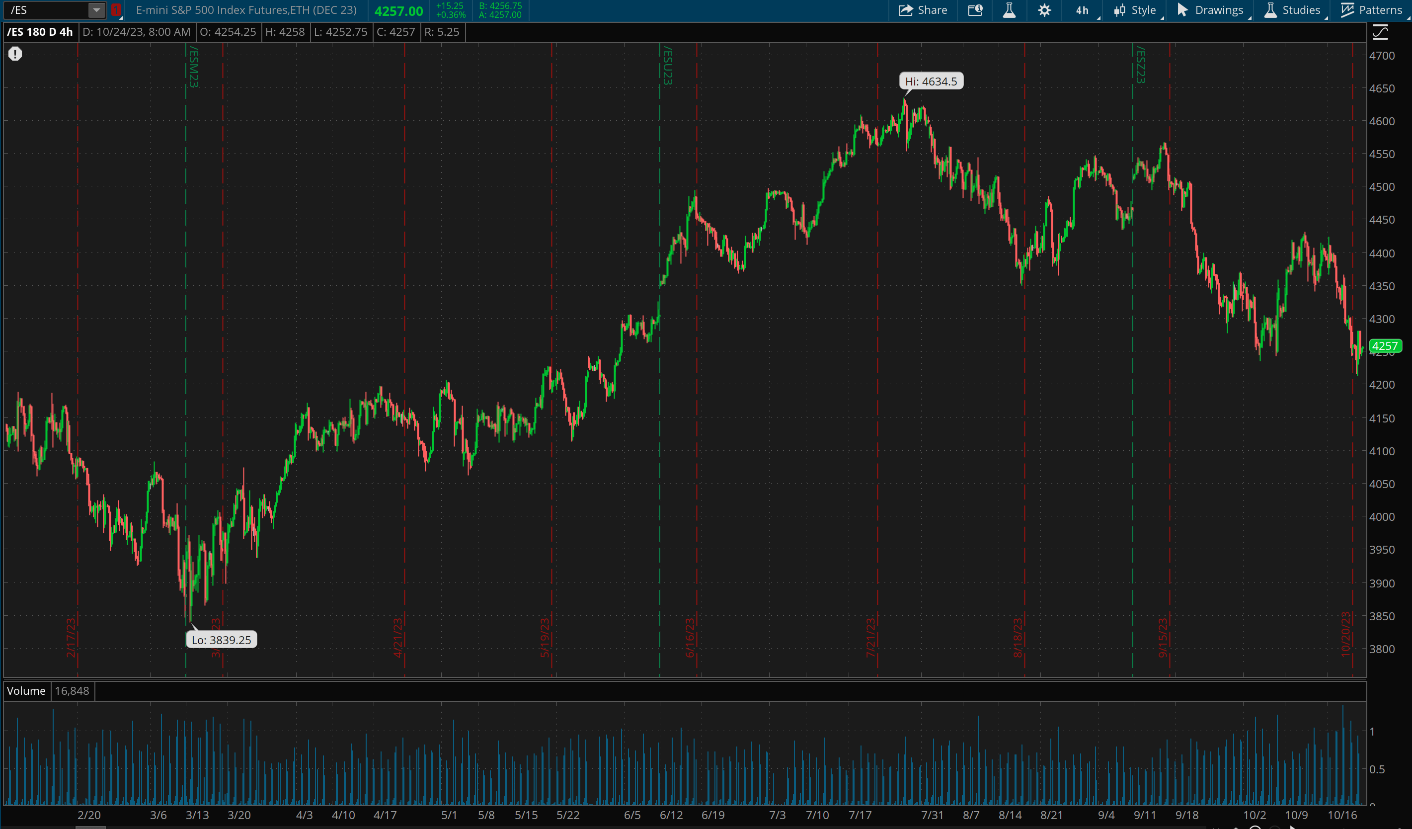Click the warning exclamation icon at chart top-left

coord(16,54)
